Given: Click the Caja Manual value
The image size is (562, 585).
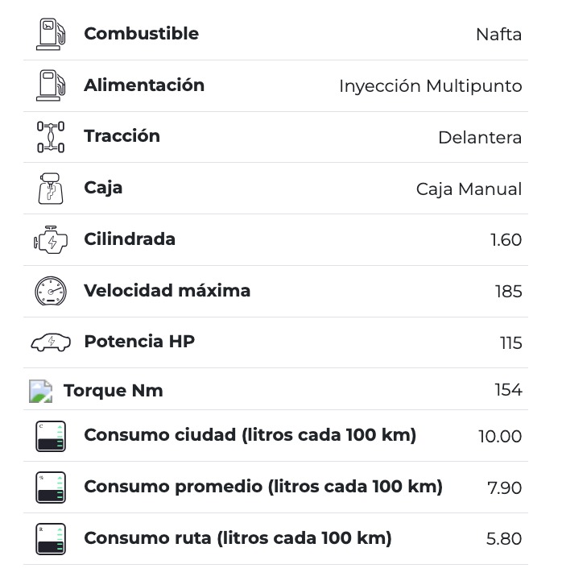Looking at the screenshot, I should [x=469, y=189].
